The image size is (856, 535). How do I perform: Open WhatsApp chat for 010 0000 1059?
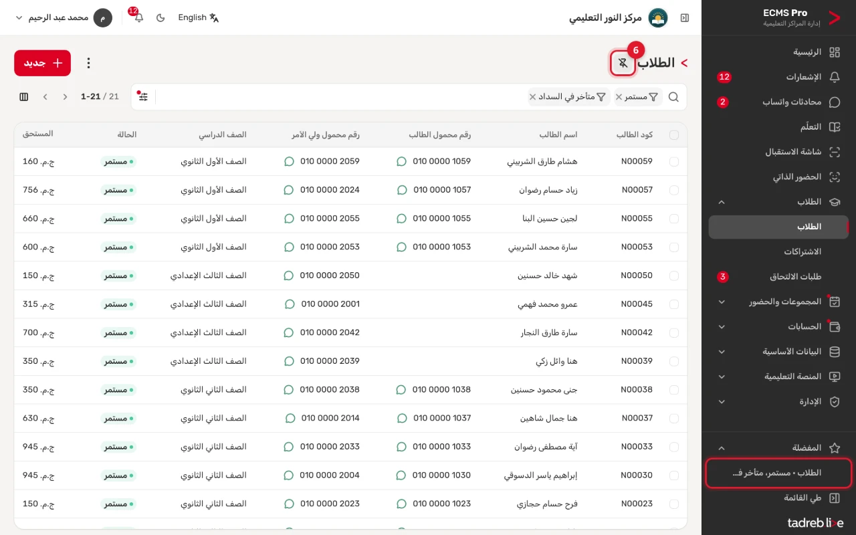pos(401,161)
